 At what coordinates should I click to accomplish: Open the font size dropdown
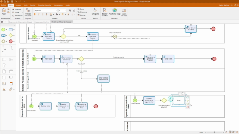coord(65,10)
